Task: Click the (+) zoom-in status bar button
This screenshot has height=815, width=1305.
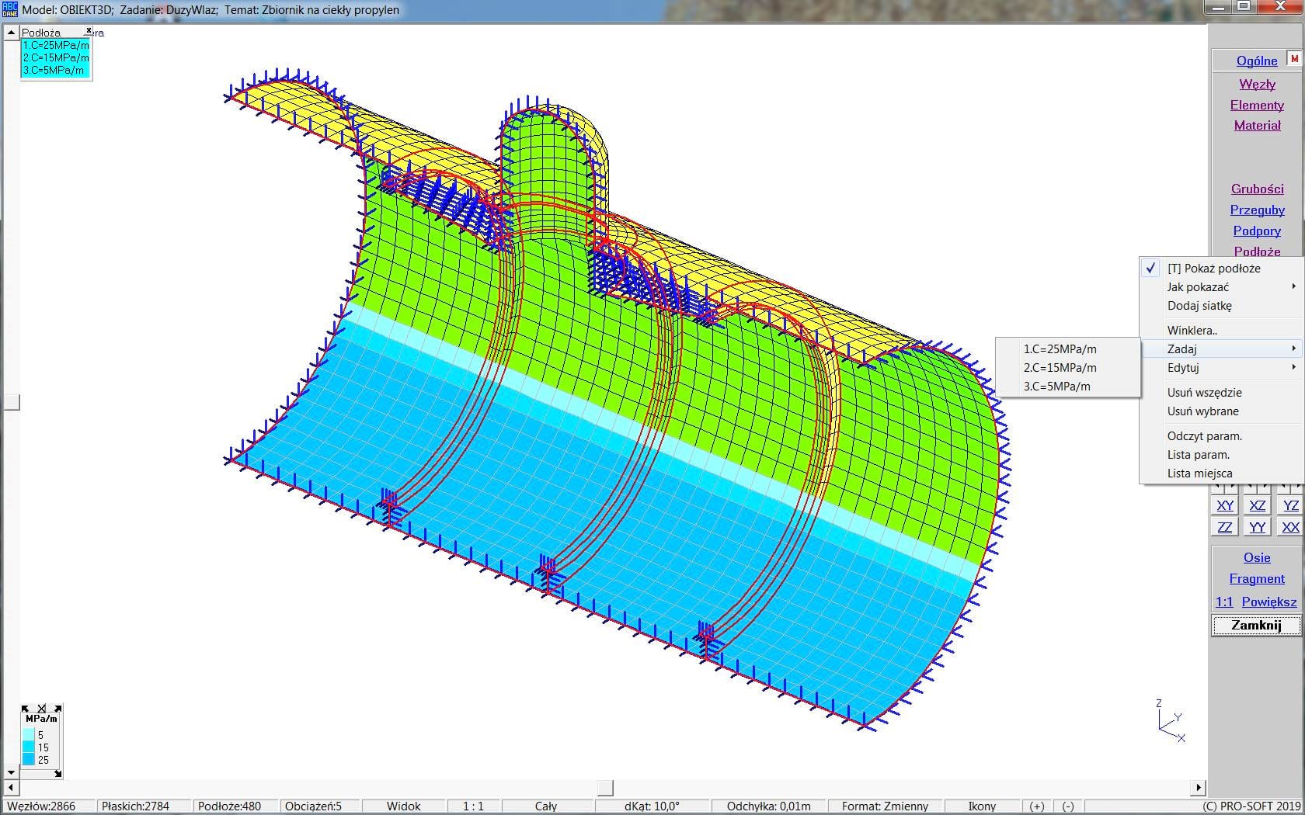Action: [x=1037, y=806]
